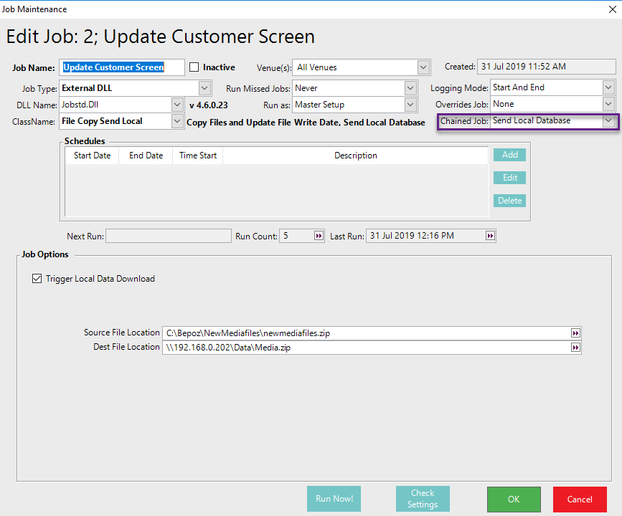Image resolution: width=622 pixels, height=516 pixels.
Task: Expand the Chained Job dropdown
Action: [x=608, y=121]
